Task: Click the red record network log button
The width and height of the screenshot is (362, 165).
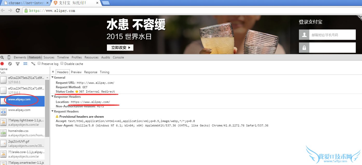Action: (x=2, y=64)
